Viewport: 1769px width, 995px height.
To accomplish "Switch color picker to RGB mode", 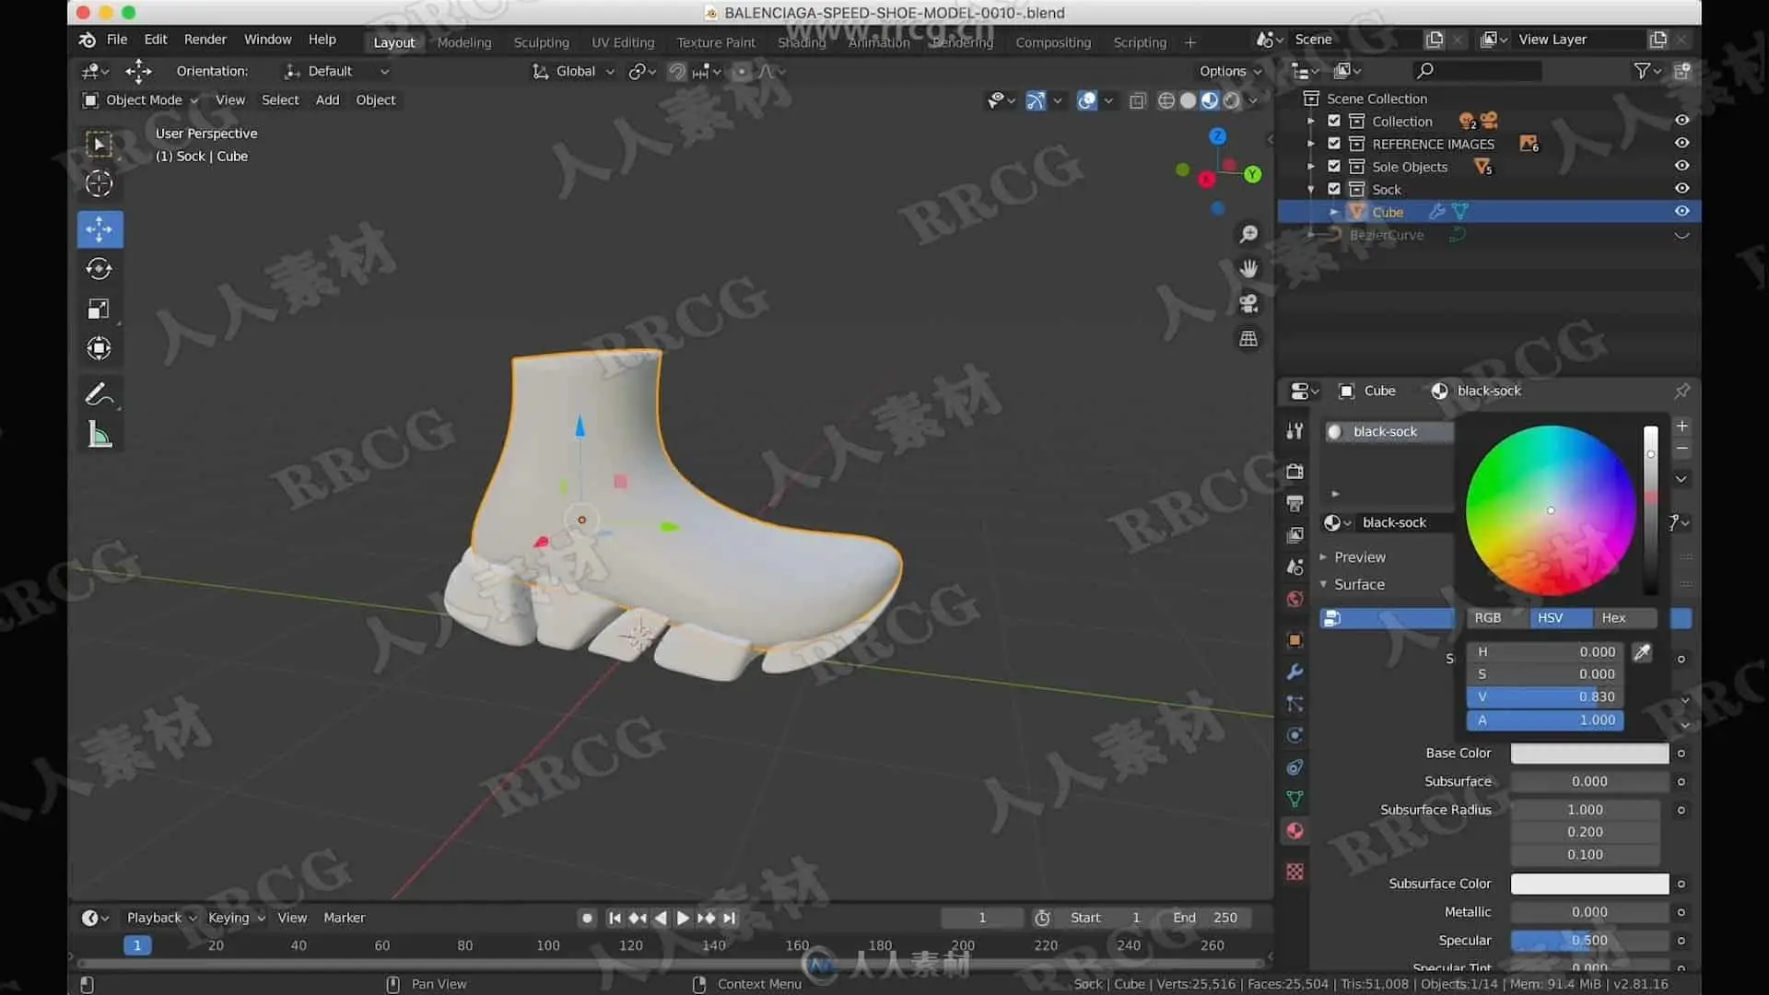I will (x=1488, y=618).
